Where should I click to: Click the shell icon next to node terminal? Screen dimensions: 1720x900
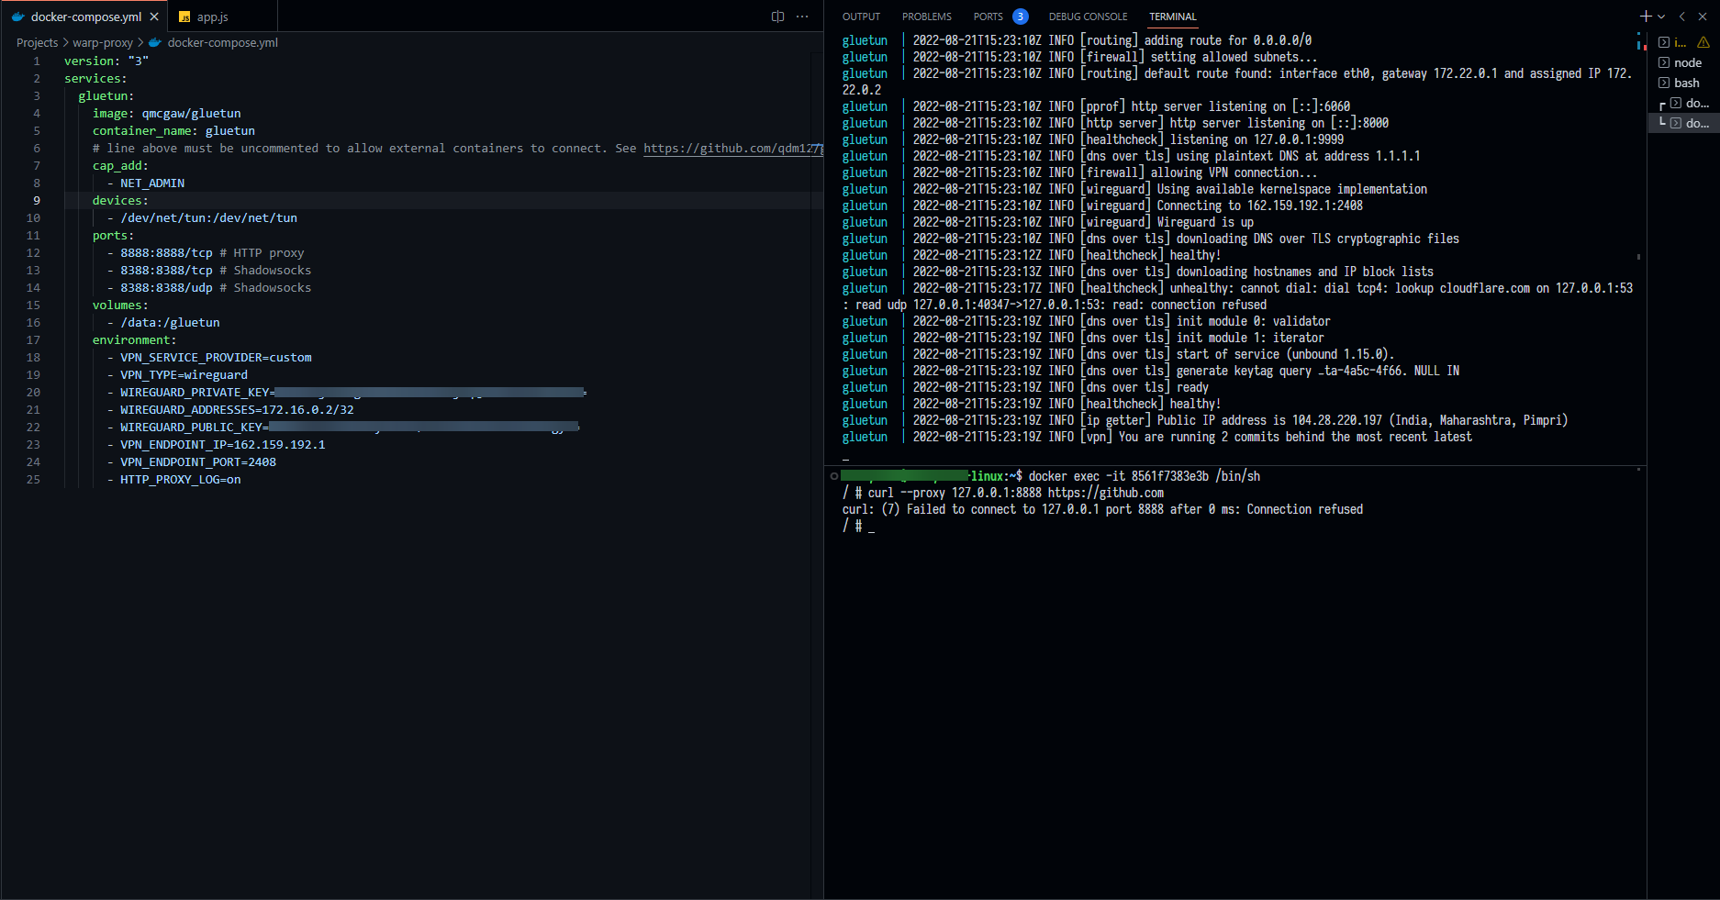point(1662,62)
